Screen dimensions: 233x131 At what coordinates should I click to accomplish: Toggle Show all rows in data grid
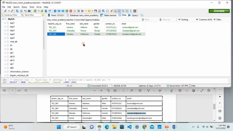pyautogui.click(x=165, y=20)
